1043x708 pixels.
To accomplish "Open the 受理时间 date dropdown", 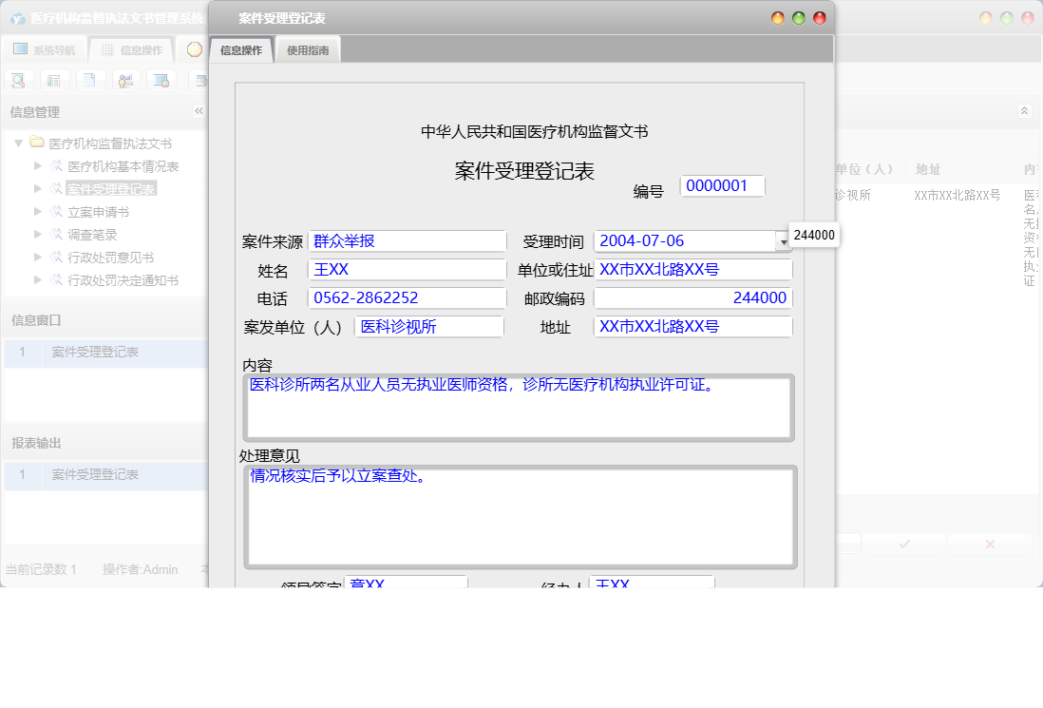I will [783, 240].
